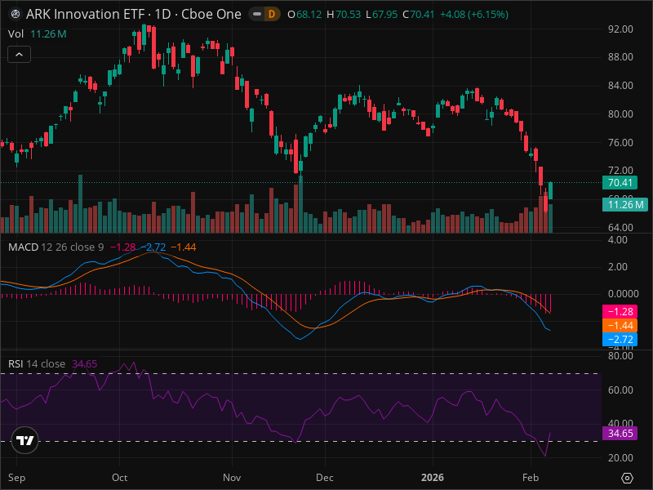
Task: Click the 76.00 price scale label
Action: coord(620,142)
